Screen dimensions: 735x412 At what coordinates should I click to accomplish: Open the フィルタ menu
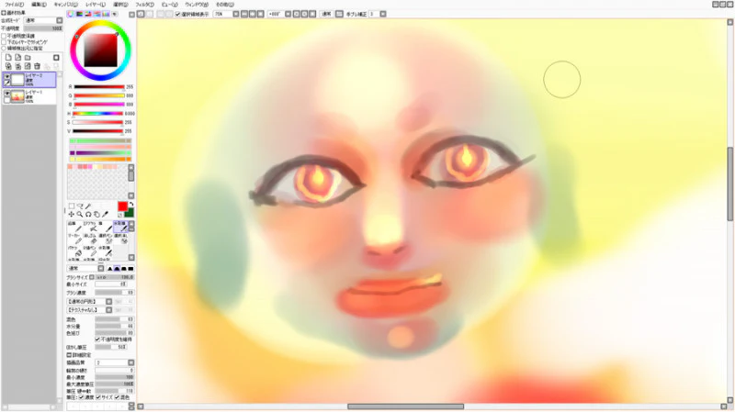[144, 4]
